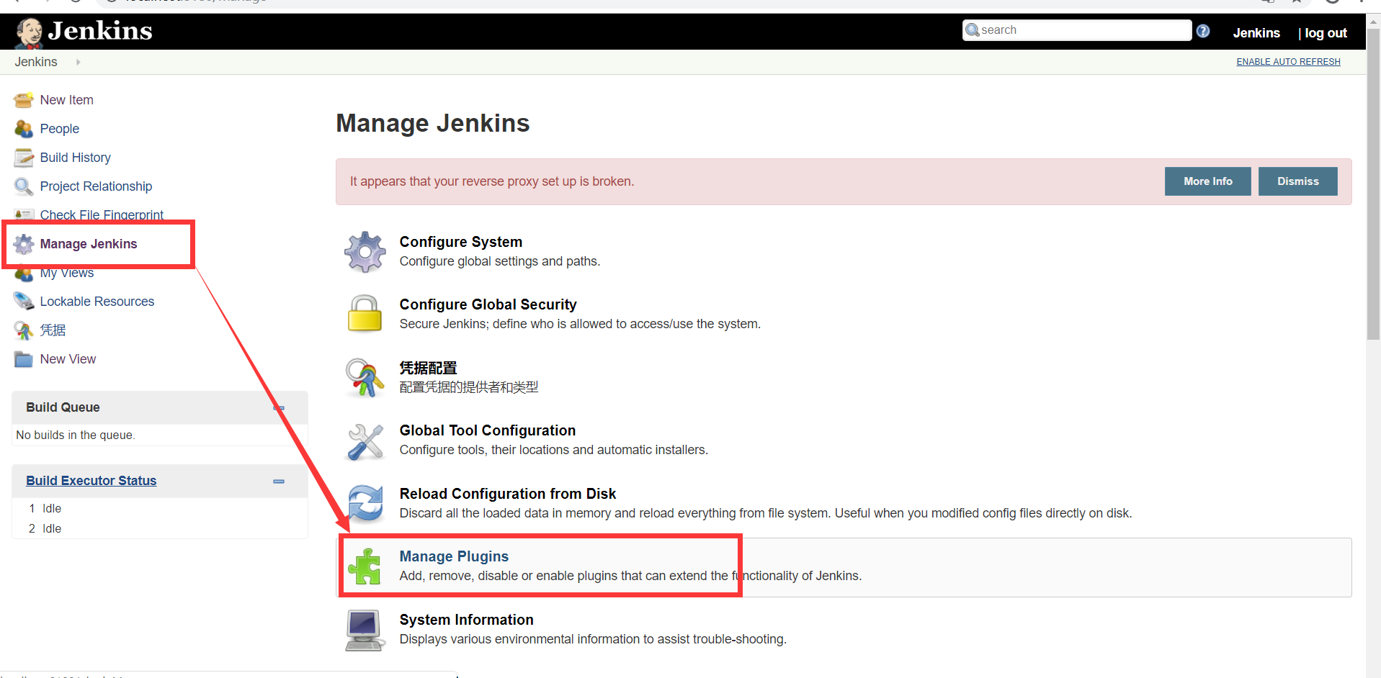Open the New Item link
This screenshot has height=678, width=1381.
pyautogui.click(x=66, y=100)
